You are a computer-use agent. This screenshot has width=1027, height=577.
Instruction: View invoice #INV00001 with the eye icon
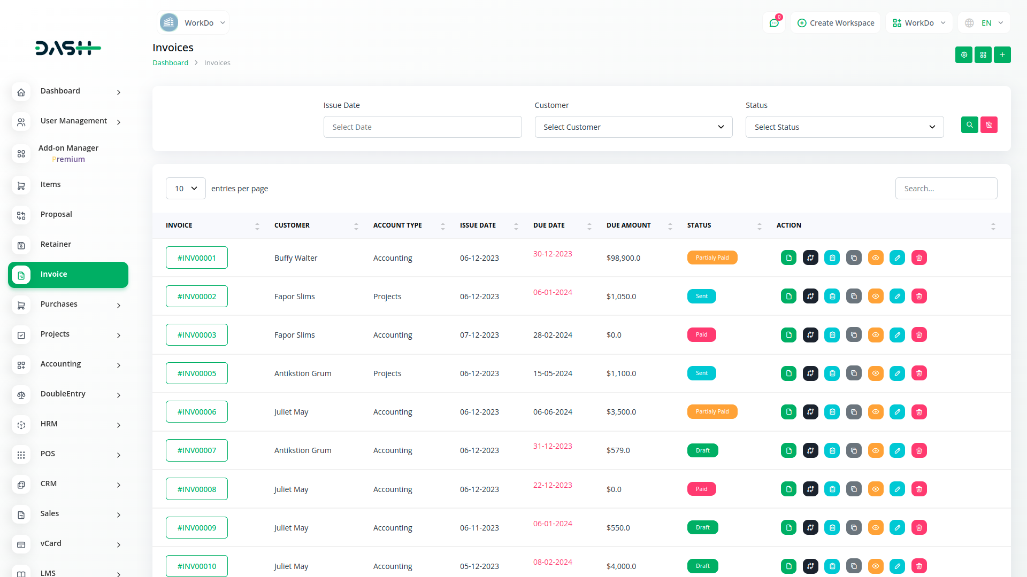point(876,258)
